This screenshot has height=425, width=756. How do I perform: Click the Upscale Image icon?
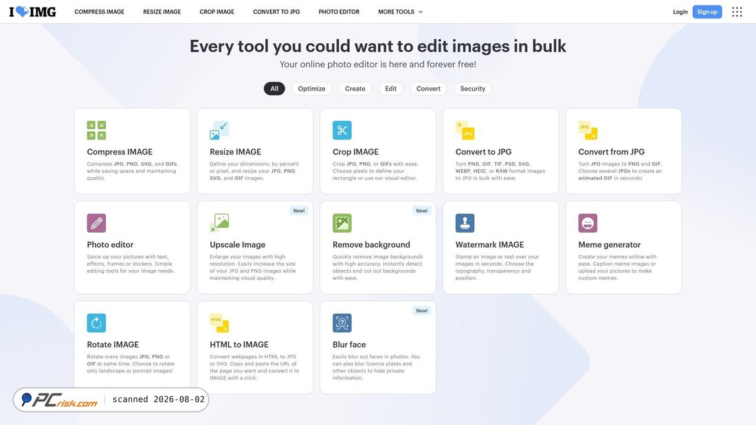click(219, 223)
